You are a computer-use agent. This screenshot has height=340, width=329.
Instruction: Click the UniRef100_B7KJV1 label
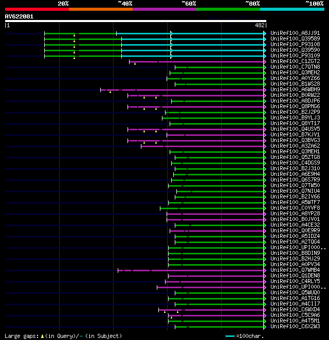click(295, 135)
